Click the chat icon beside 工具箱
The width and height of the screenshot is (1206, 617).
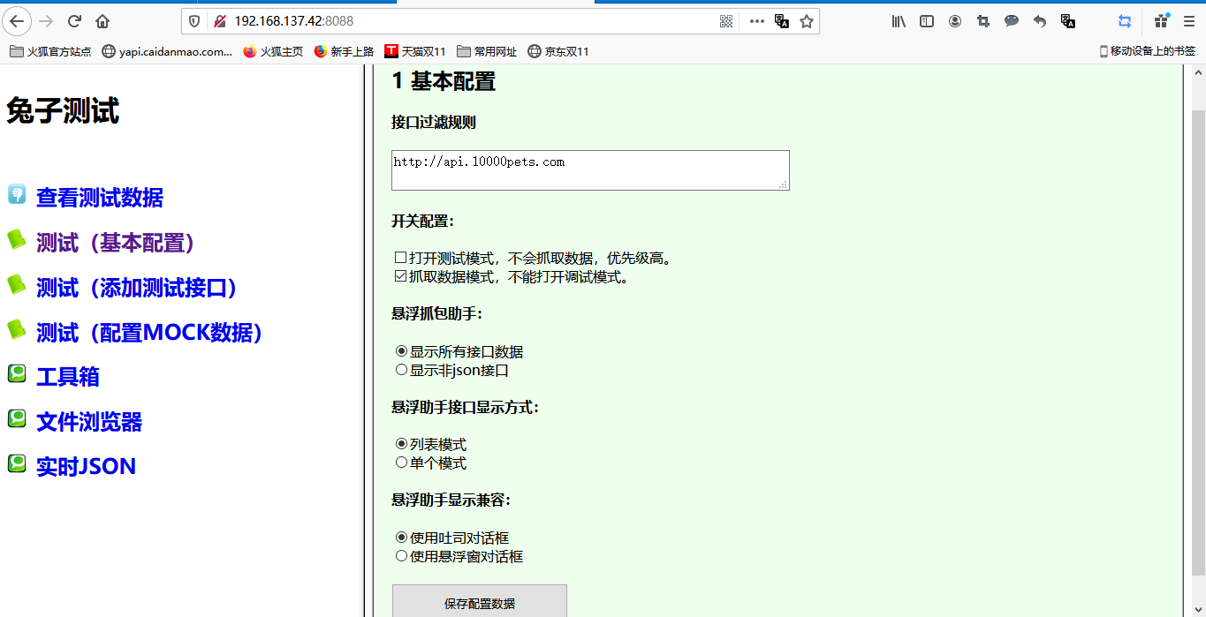coord(17,373)
